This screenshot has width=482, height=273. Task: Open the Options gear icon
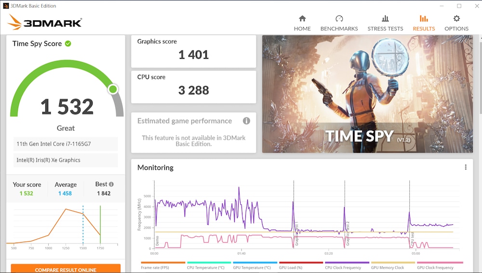point(456,19)
